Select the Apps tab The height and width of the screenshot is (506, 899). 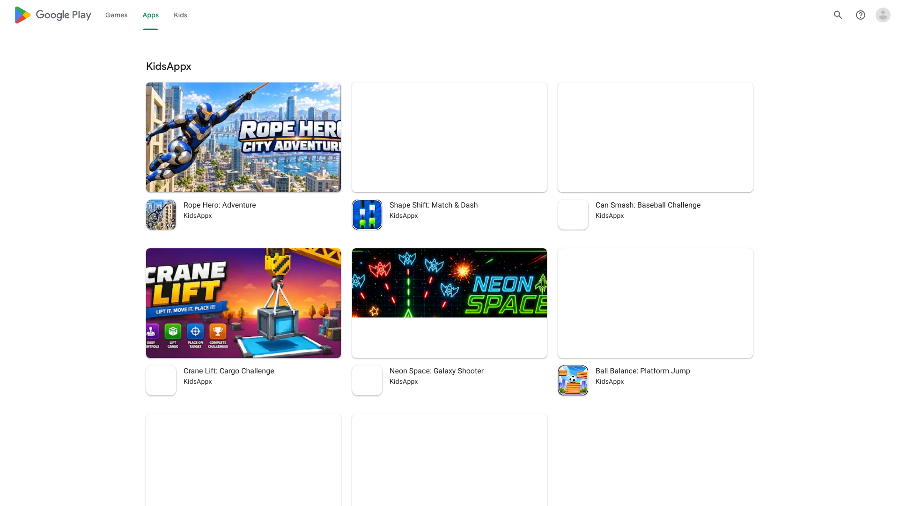point(151,15)
